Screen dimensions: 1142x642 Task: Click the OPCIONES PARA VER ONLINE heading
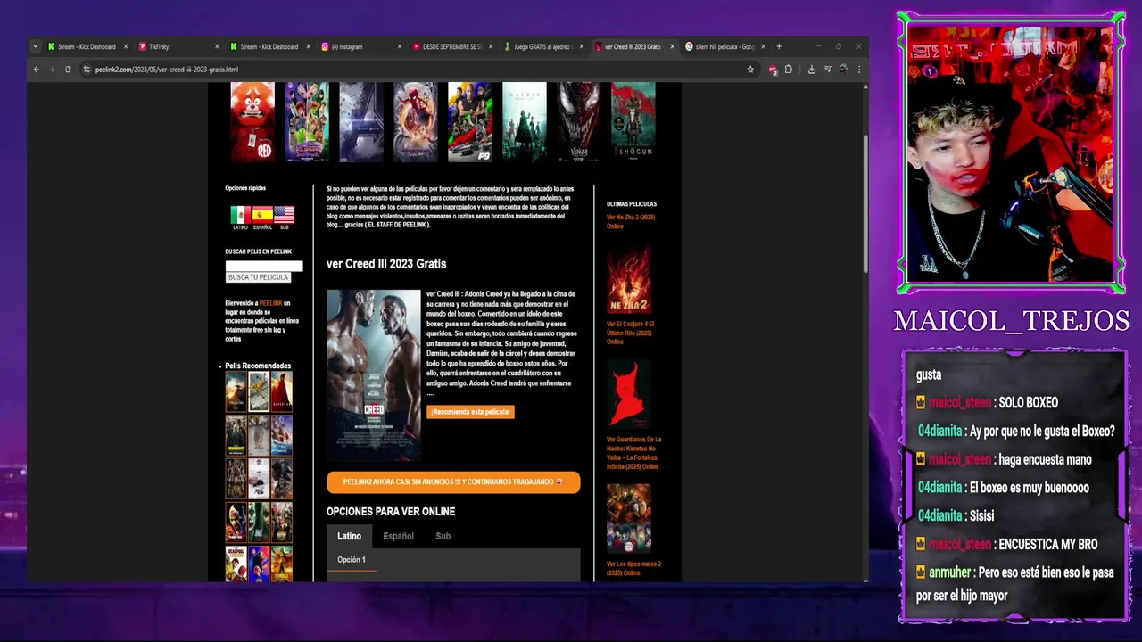[391, 512]
